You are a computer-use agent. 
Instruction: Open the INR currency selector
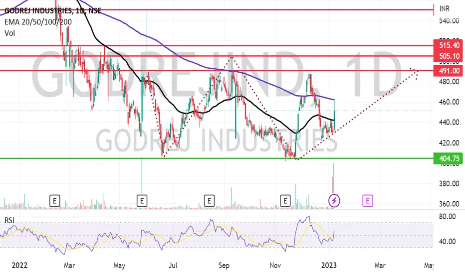tap(444, 8)
